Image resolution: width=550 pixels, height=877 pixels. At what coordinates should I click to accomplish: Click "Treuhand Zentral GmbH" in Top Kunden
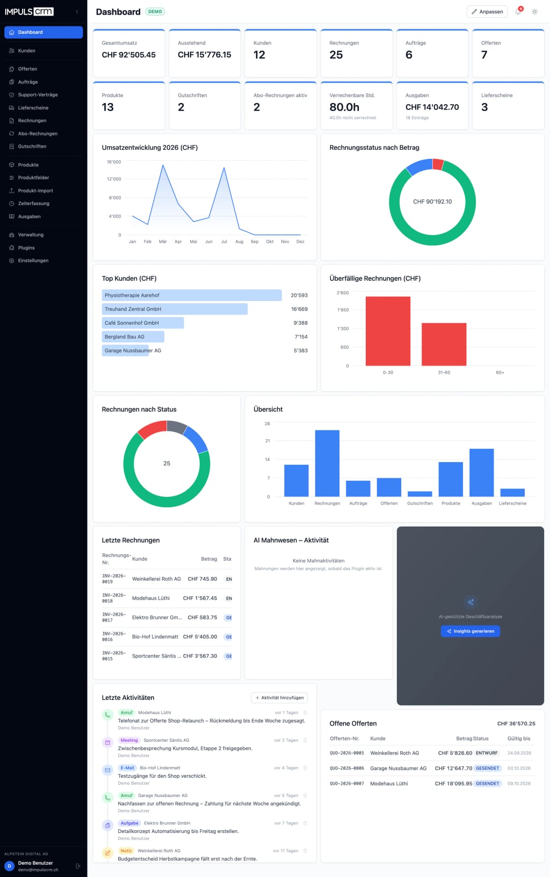133,309
